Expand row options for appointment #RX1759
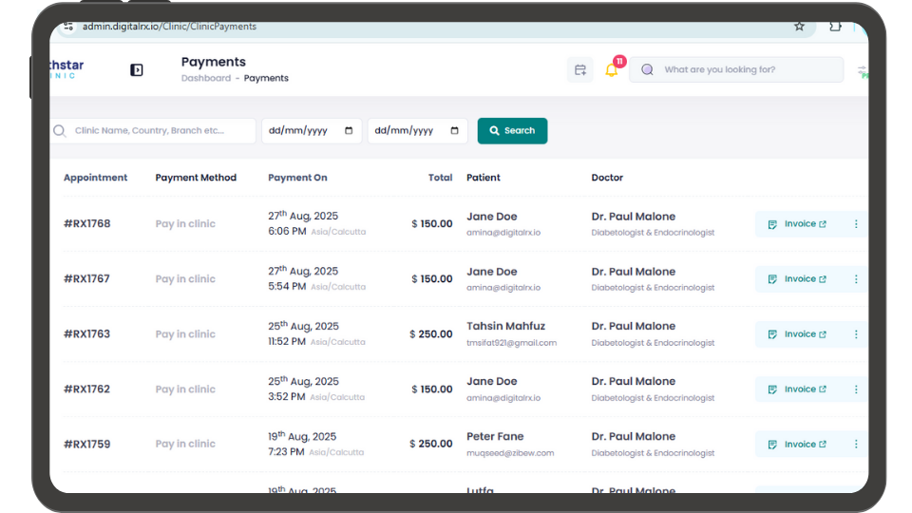The width and height of the screenshot is (912, 513). [856, 445]
